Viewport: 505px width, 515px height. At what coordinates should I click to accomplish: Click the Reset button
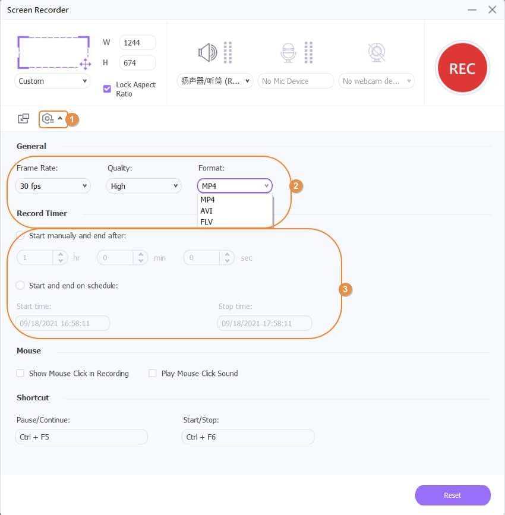click(452, 495)
